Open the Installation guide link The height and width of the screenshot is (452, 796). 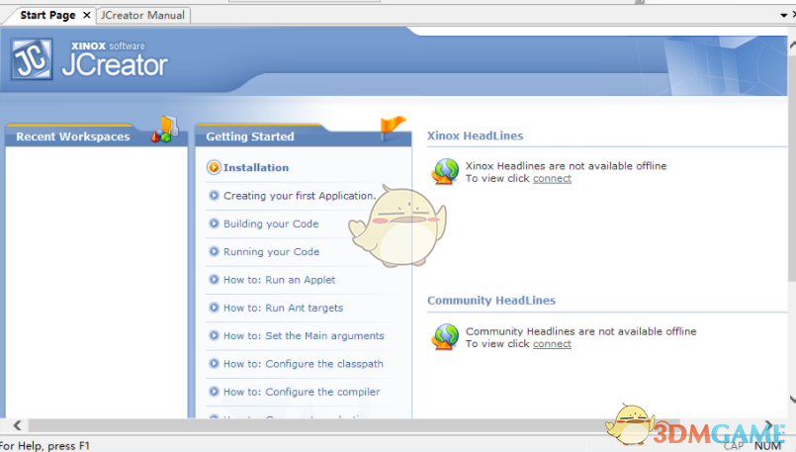(x=256, y=167)
